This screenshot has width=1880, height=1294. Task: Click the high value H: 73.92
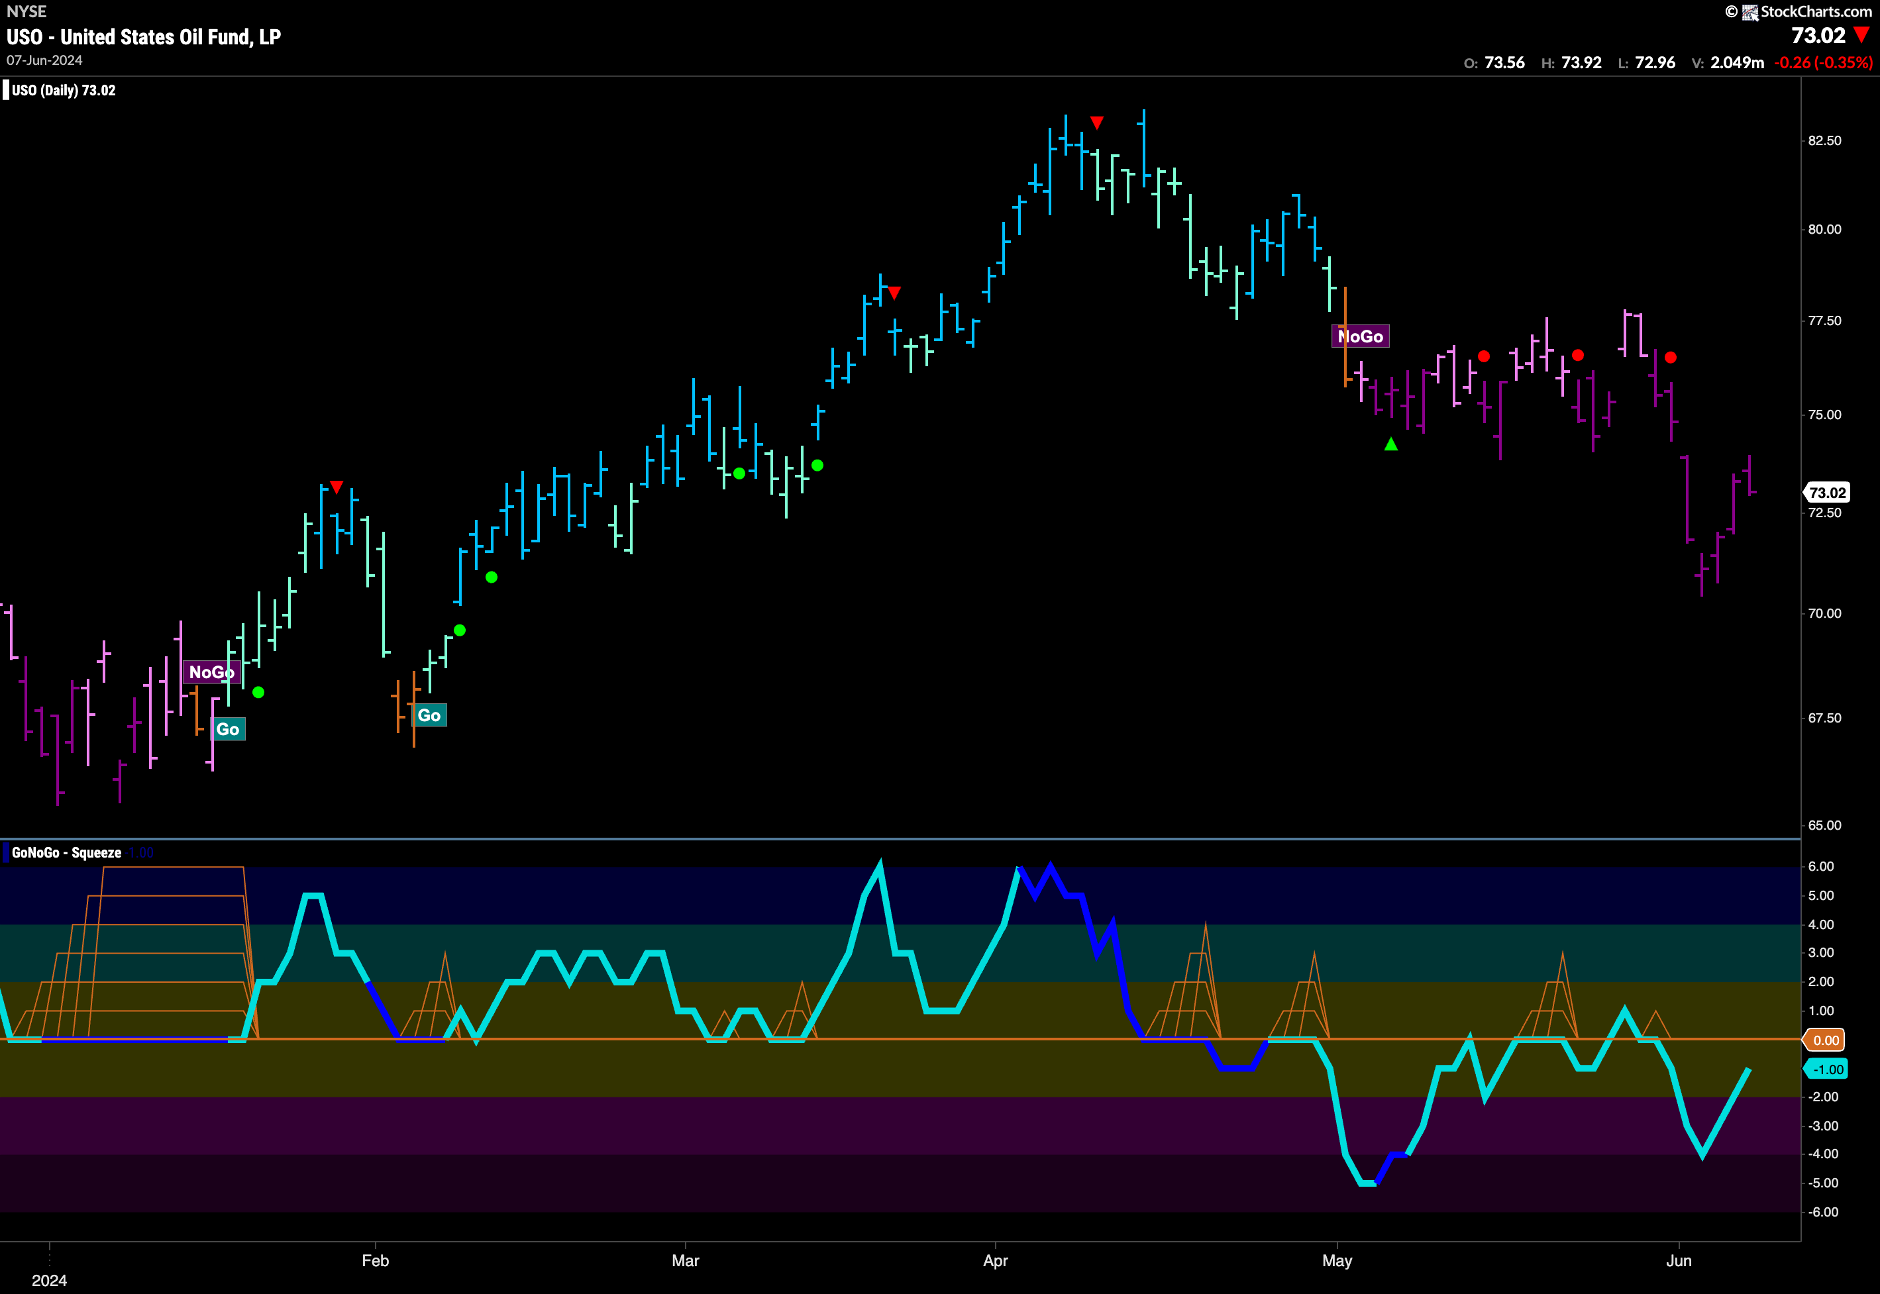coord(1571,62)
